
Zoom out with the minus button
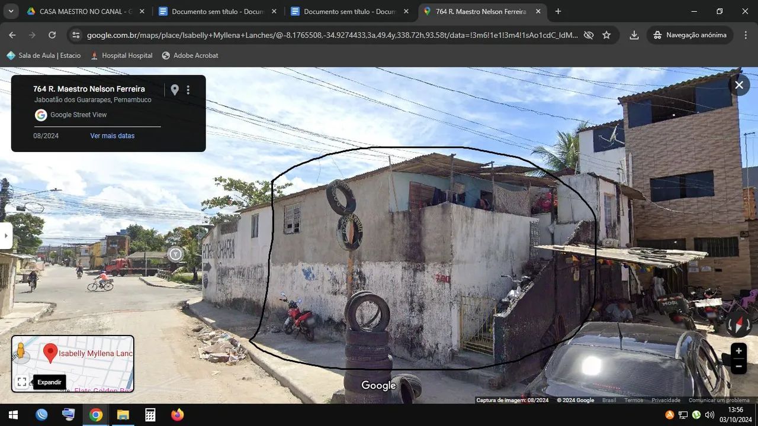[x=738, y=366]
